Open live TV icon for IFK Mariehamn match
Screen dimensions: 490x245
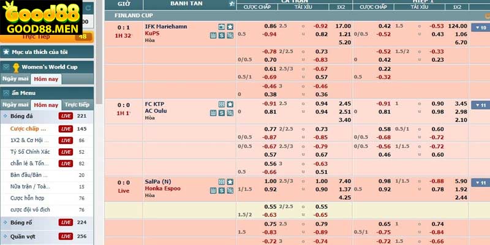tap(222, 27)
